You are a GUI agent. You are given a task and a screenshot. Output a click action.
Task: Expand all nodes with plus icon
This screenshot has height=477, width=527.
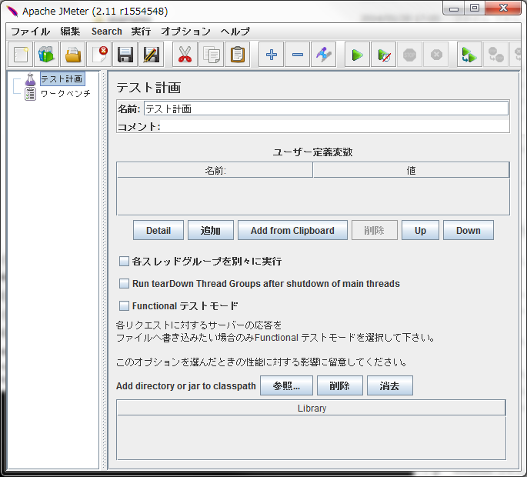click(272, 55)
